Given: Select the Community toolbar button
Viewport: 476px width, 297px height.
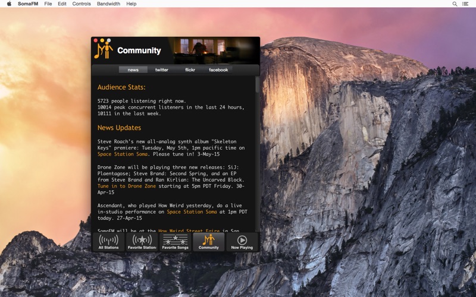Looking at the screenshot, I should point(209,242).
